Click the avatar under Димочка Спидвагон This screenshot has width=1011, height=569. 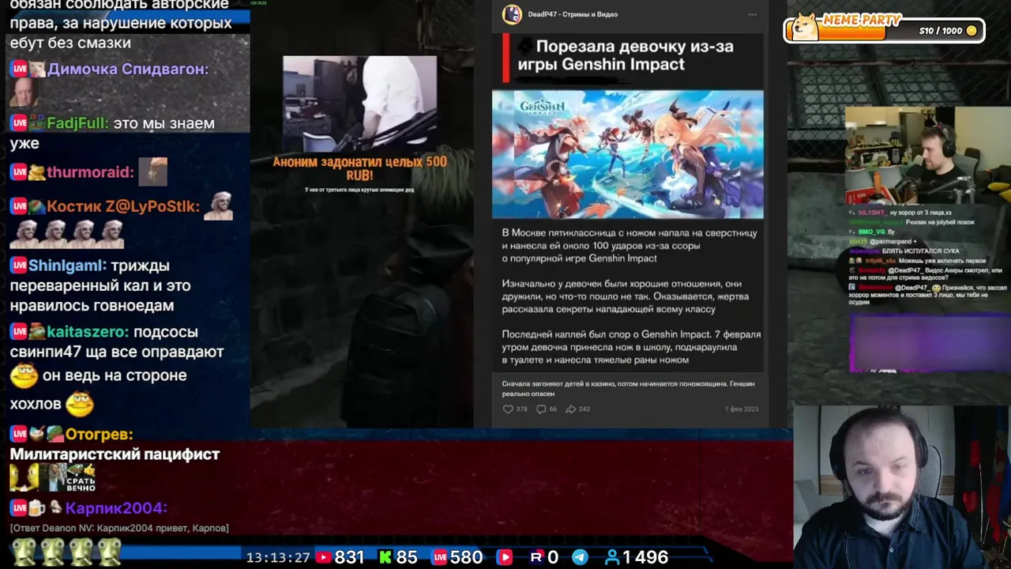click(24, 92)
